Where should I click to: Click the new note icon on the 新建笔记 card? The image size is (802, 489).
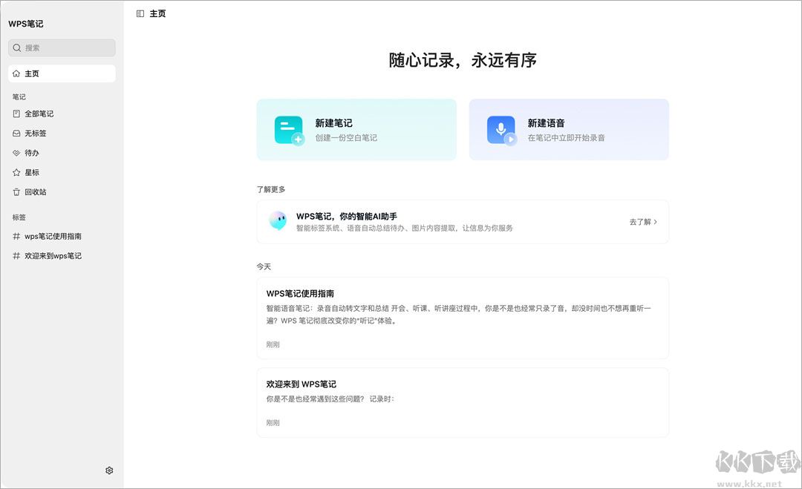coord(288,129)
